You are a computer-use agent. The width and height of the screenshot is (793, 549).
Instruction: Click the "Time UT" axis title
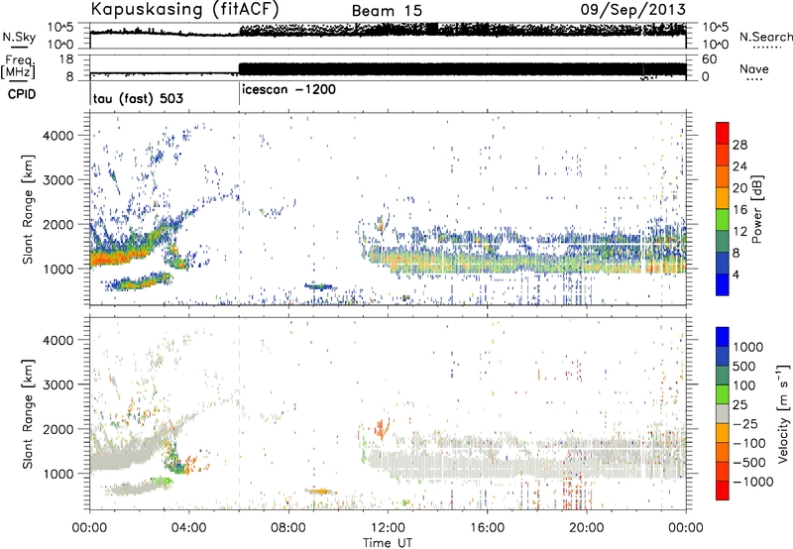point(387,542)
